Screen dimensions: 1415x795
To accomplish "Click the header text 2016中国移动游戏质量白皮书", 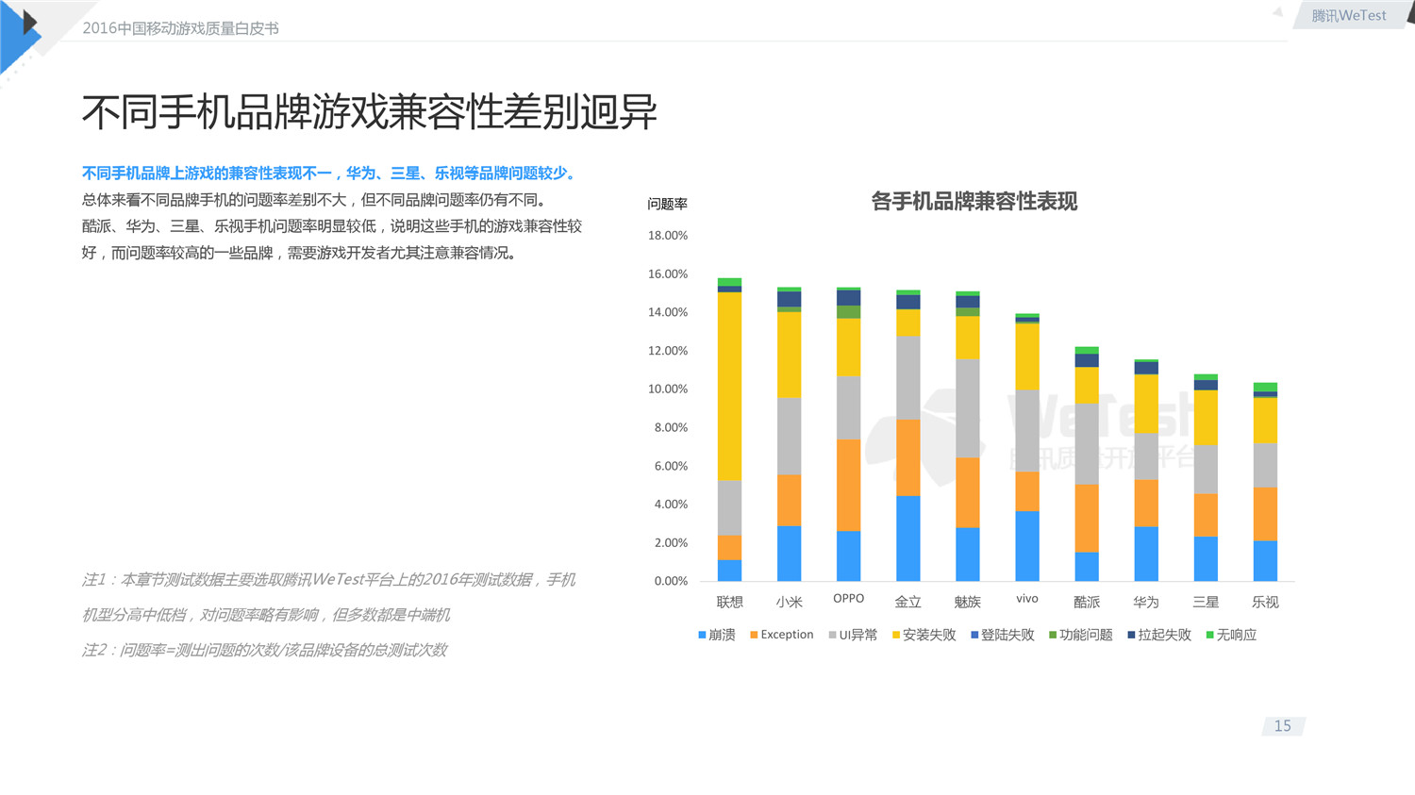I will tap(180, 28).
